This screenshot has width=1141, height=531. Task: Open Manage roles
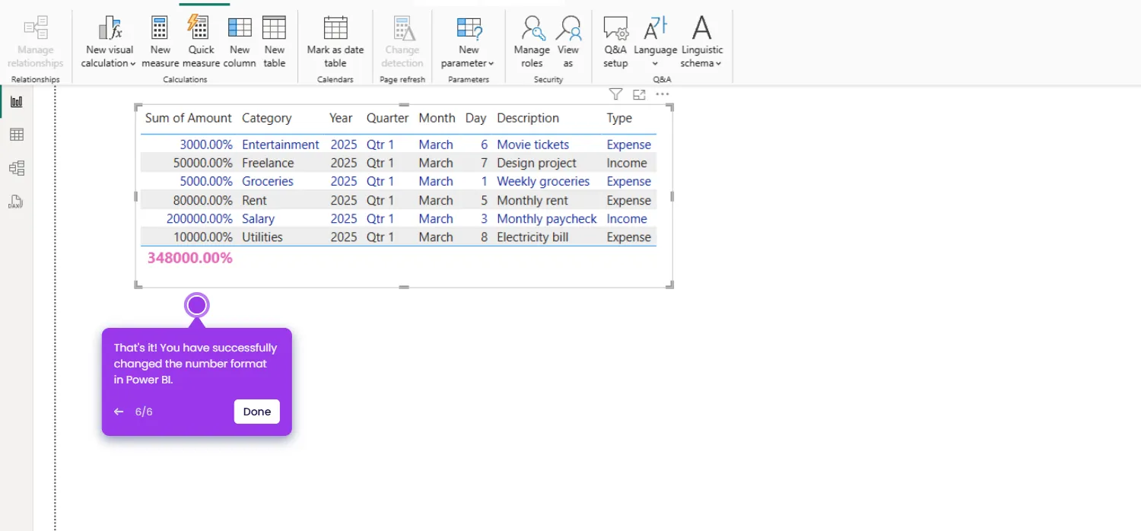coord(532,43)
